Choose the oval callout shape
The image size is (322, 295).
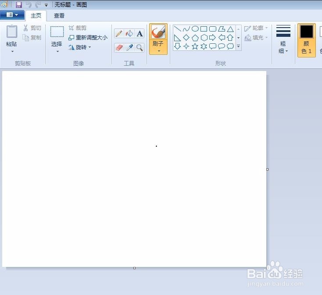pos(222,46)
